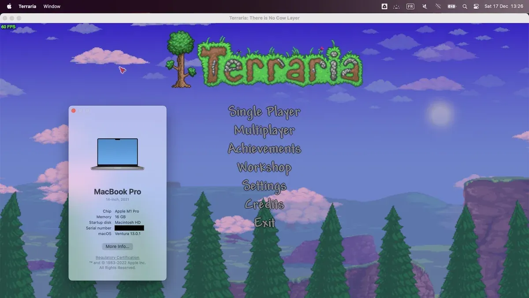
Task: Close the About This Mac window
Action: pyautogui.click(x=74, y=111)
